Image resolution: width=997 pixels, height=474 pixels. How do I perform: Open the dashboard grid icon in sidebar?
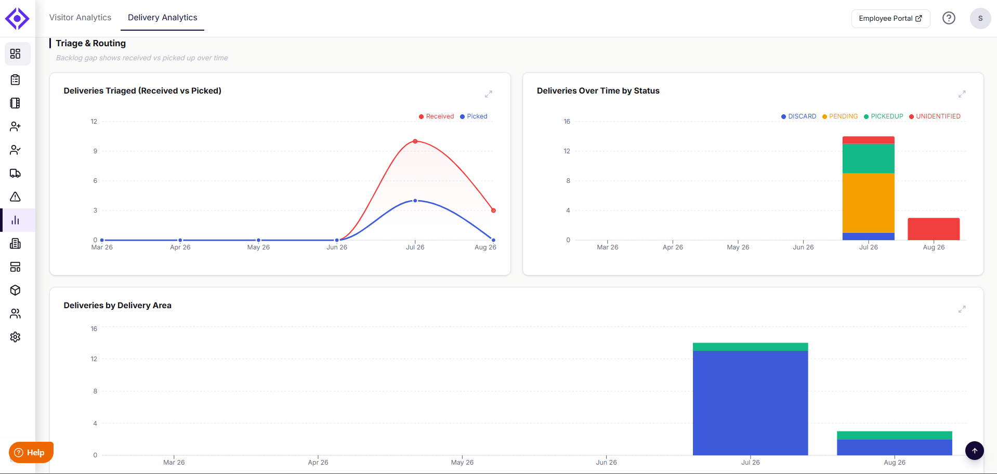[x=15, y=54]
